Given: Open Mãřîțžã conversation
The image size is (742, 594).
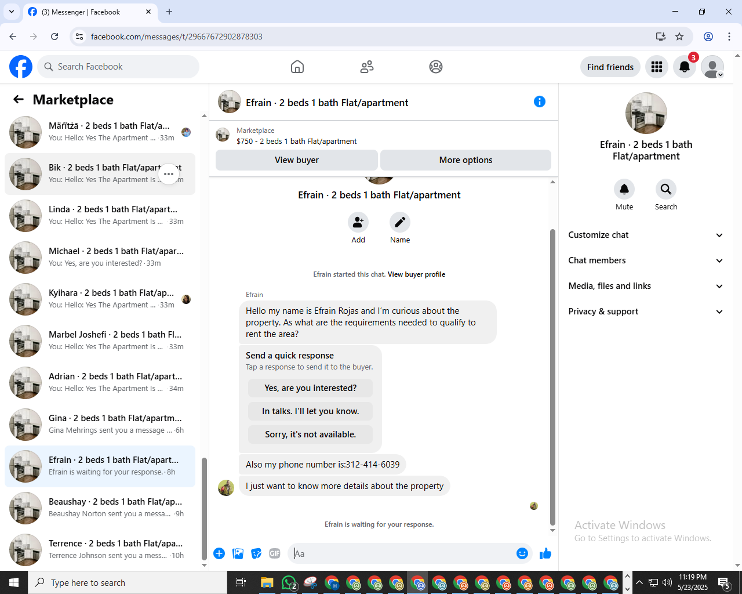Looking at the screenshot, I should click(x=100, y=132).
